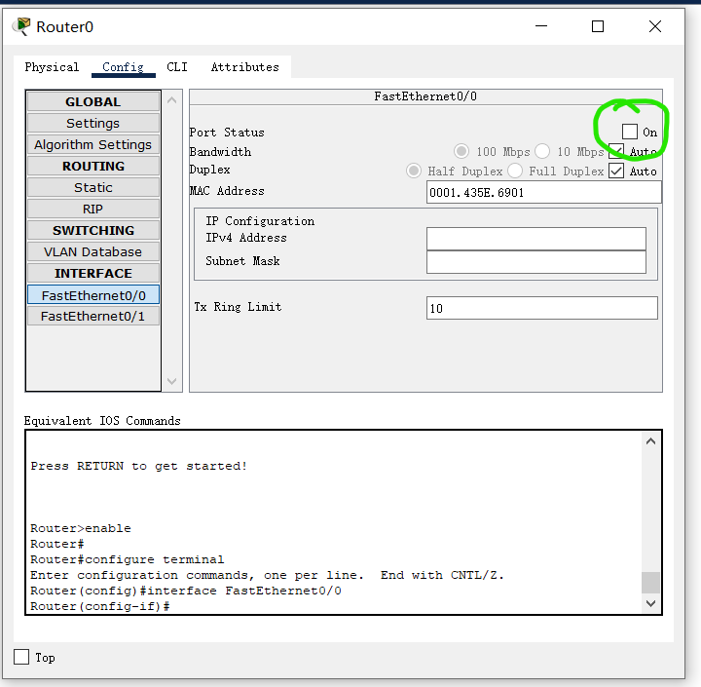Click the FastEthernet0/0 panel title
The width and height of the screenshot is (701, 687).
coord(425,96)
